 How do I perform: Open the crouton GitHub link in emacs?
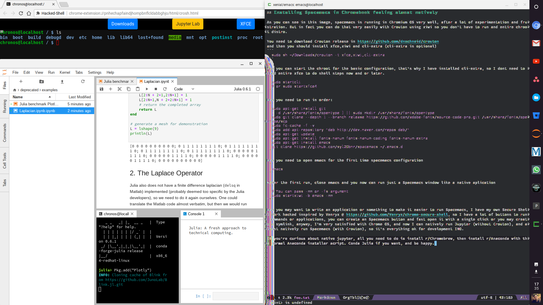pos(398,41)
